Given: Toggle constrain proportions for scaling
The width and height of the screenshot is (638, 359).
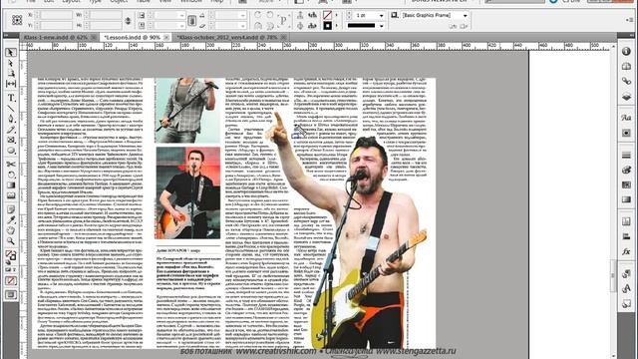Looking at the screenshot, I should click(192, 20).
